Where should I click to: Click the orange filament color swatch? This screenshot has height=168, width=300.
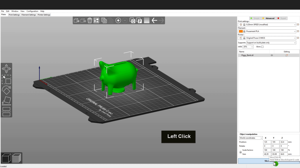[x=241, y=31]
